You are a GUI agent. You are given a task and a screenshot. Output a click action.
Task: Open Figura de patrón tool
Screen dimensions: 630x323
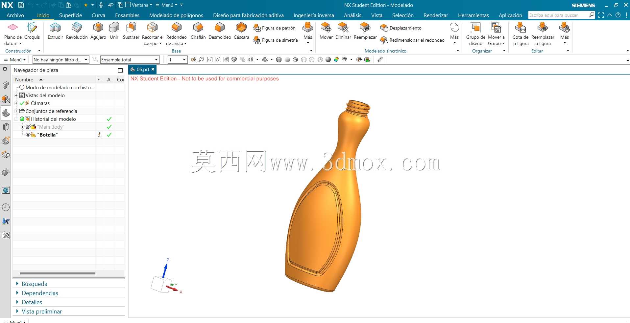tap(274, 28)
